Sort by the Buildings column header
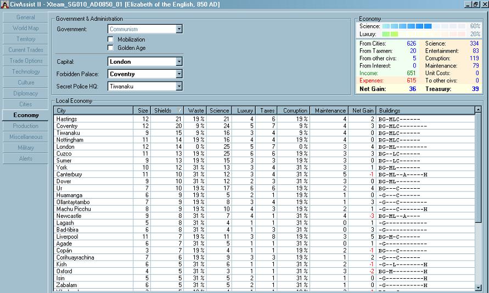 pos(425,111)
